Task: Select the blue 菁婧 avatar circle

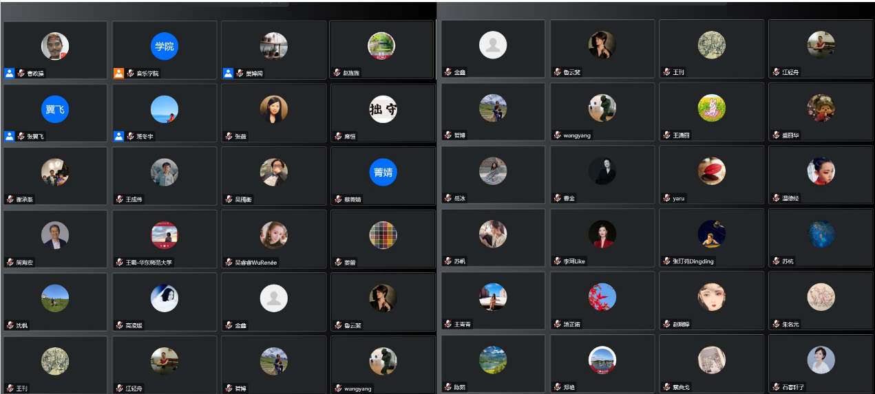Action: (383, 173)
